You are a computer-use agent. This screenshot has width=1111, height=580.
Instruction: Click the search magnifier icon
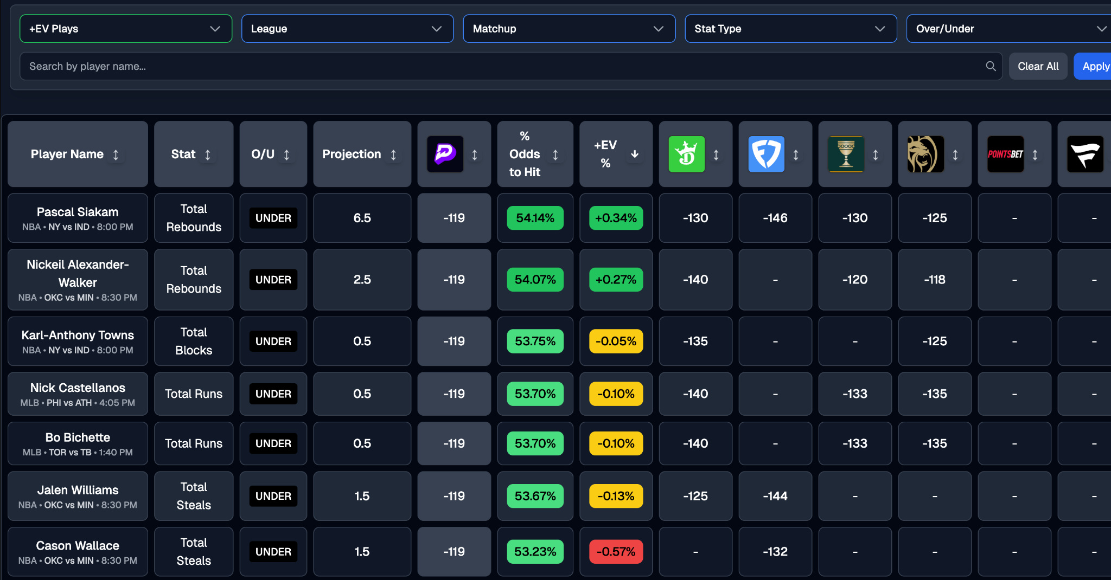(x=991, y=66)
